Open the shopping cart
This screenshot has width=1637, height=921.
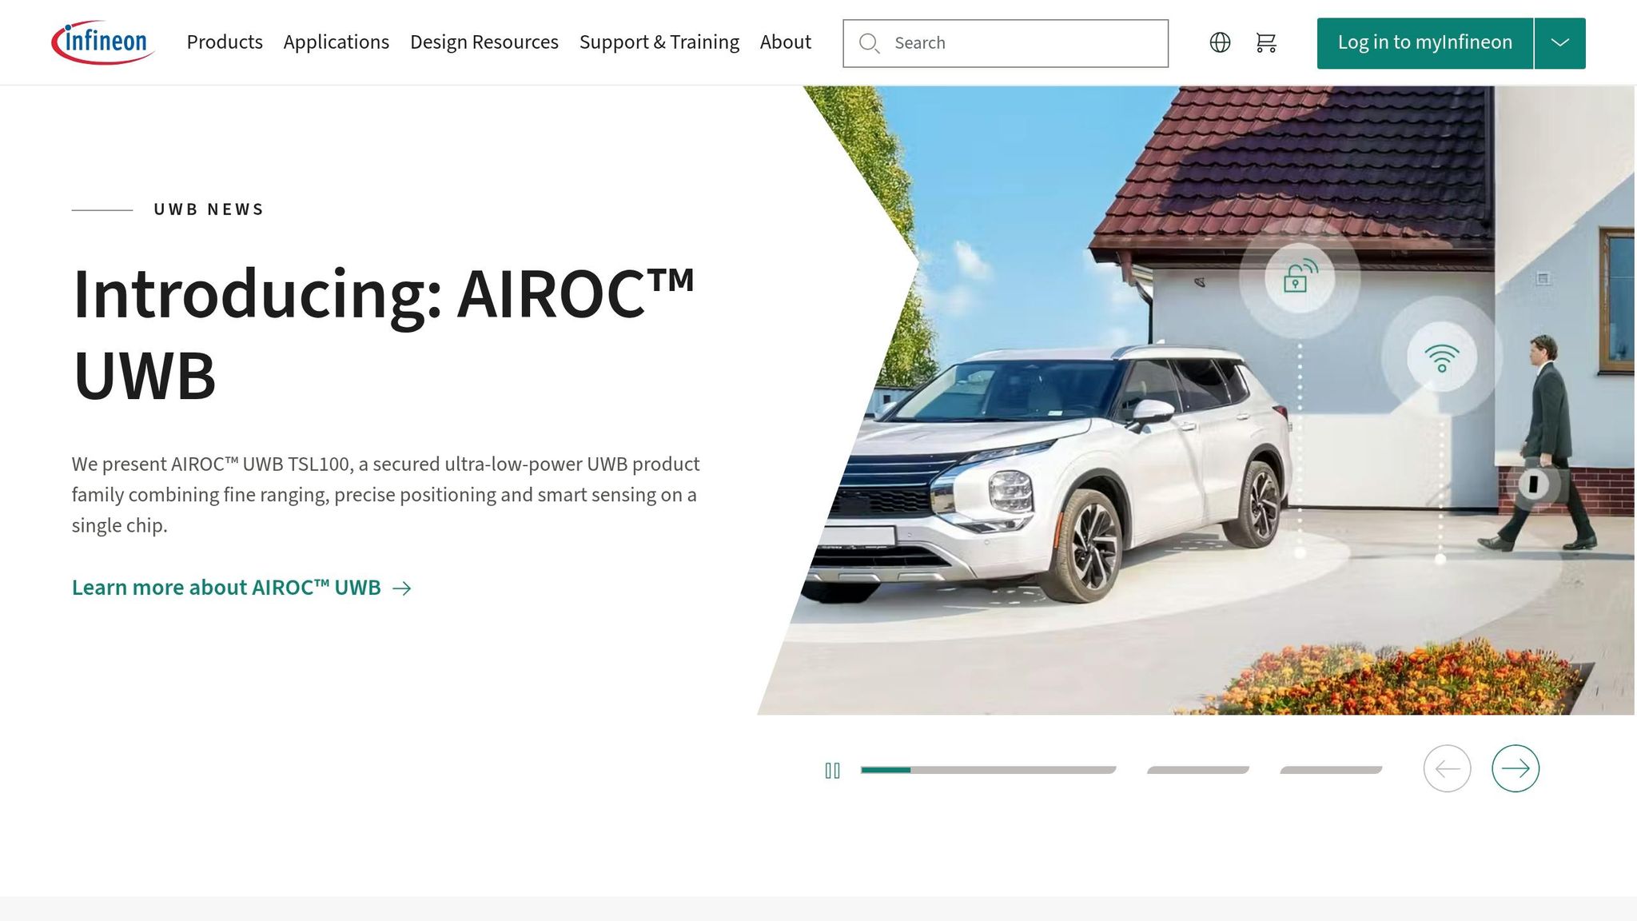pos(1266,42)
